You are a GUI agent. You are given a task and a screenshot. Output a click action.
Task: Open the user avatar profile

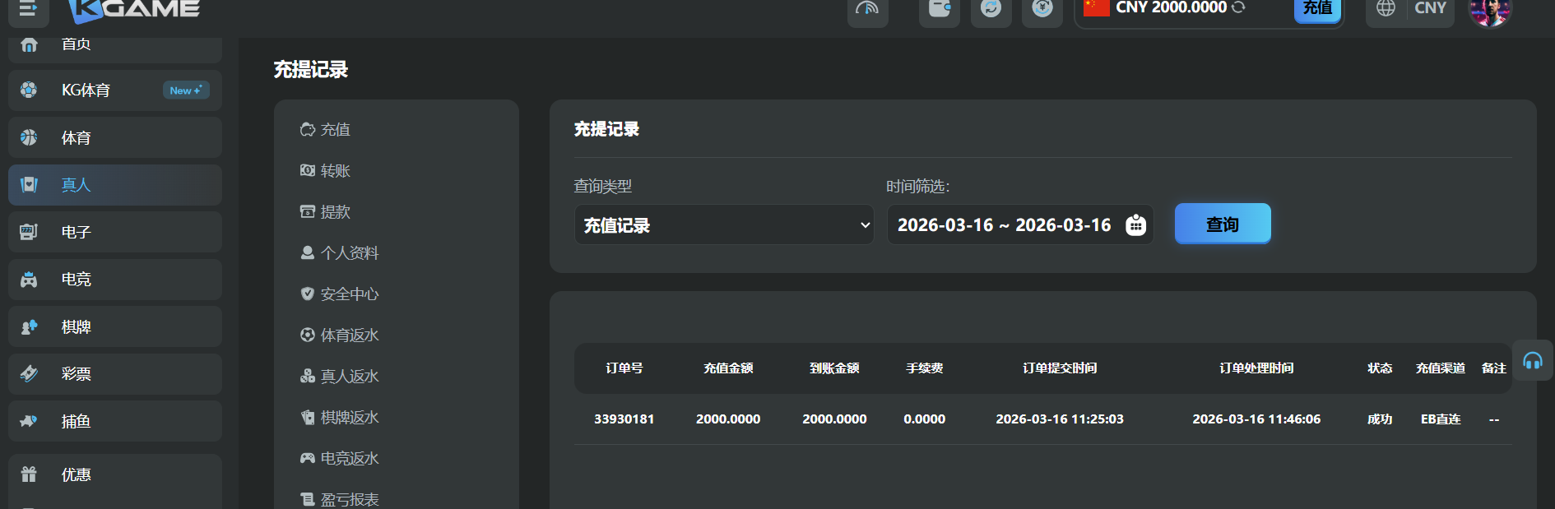click(x=1490, y=10)
